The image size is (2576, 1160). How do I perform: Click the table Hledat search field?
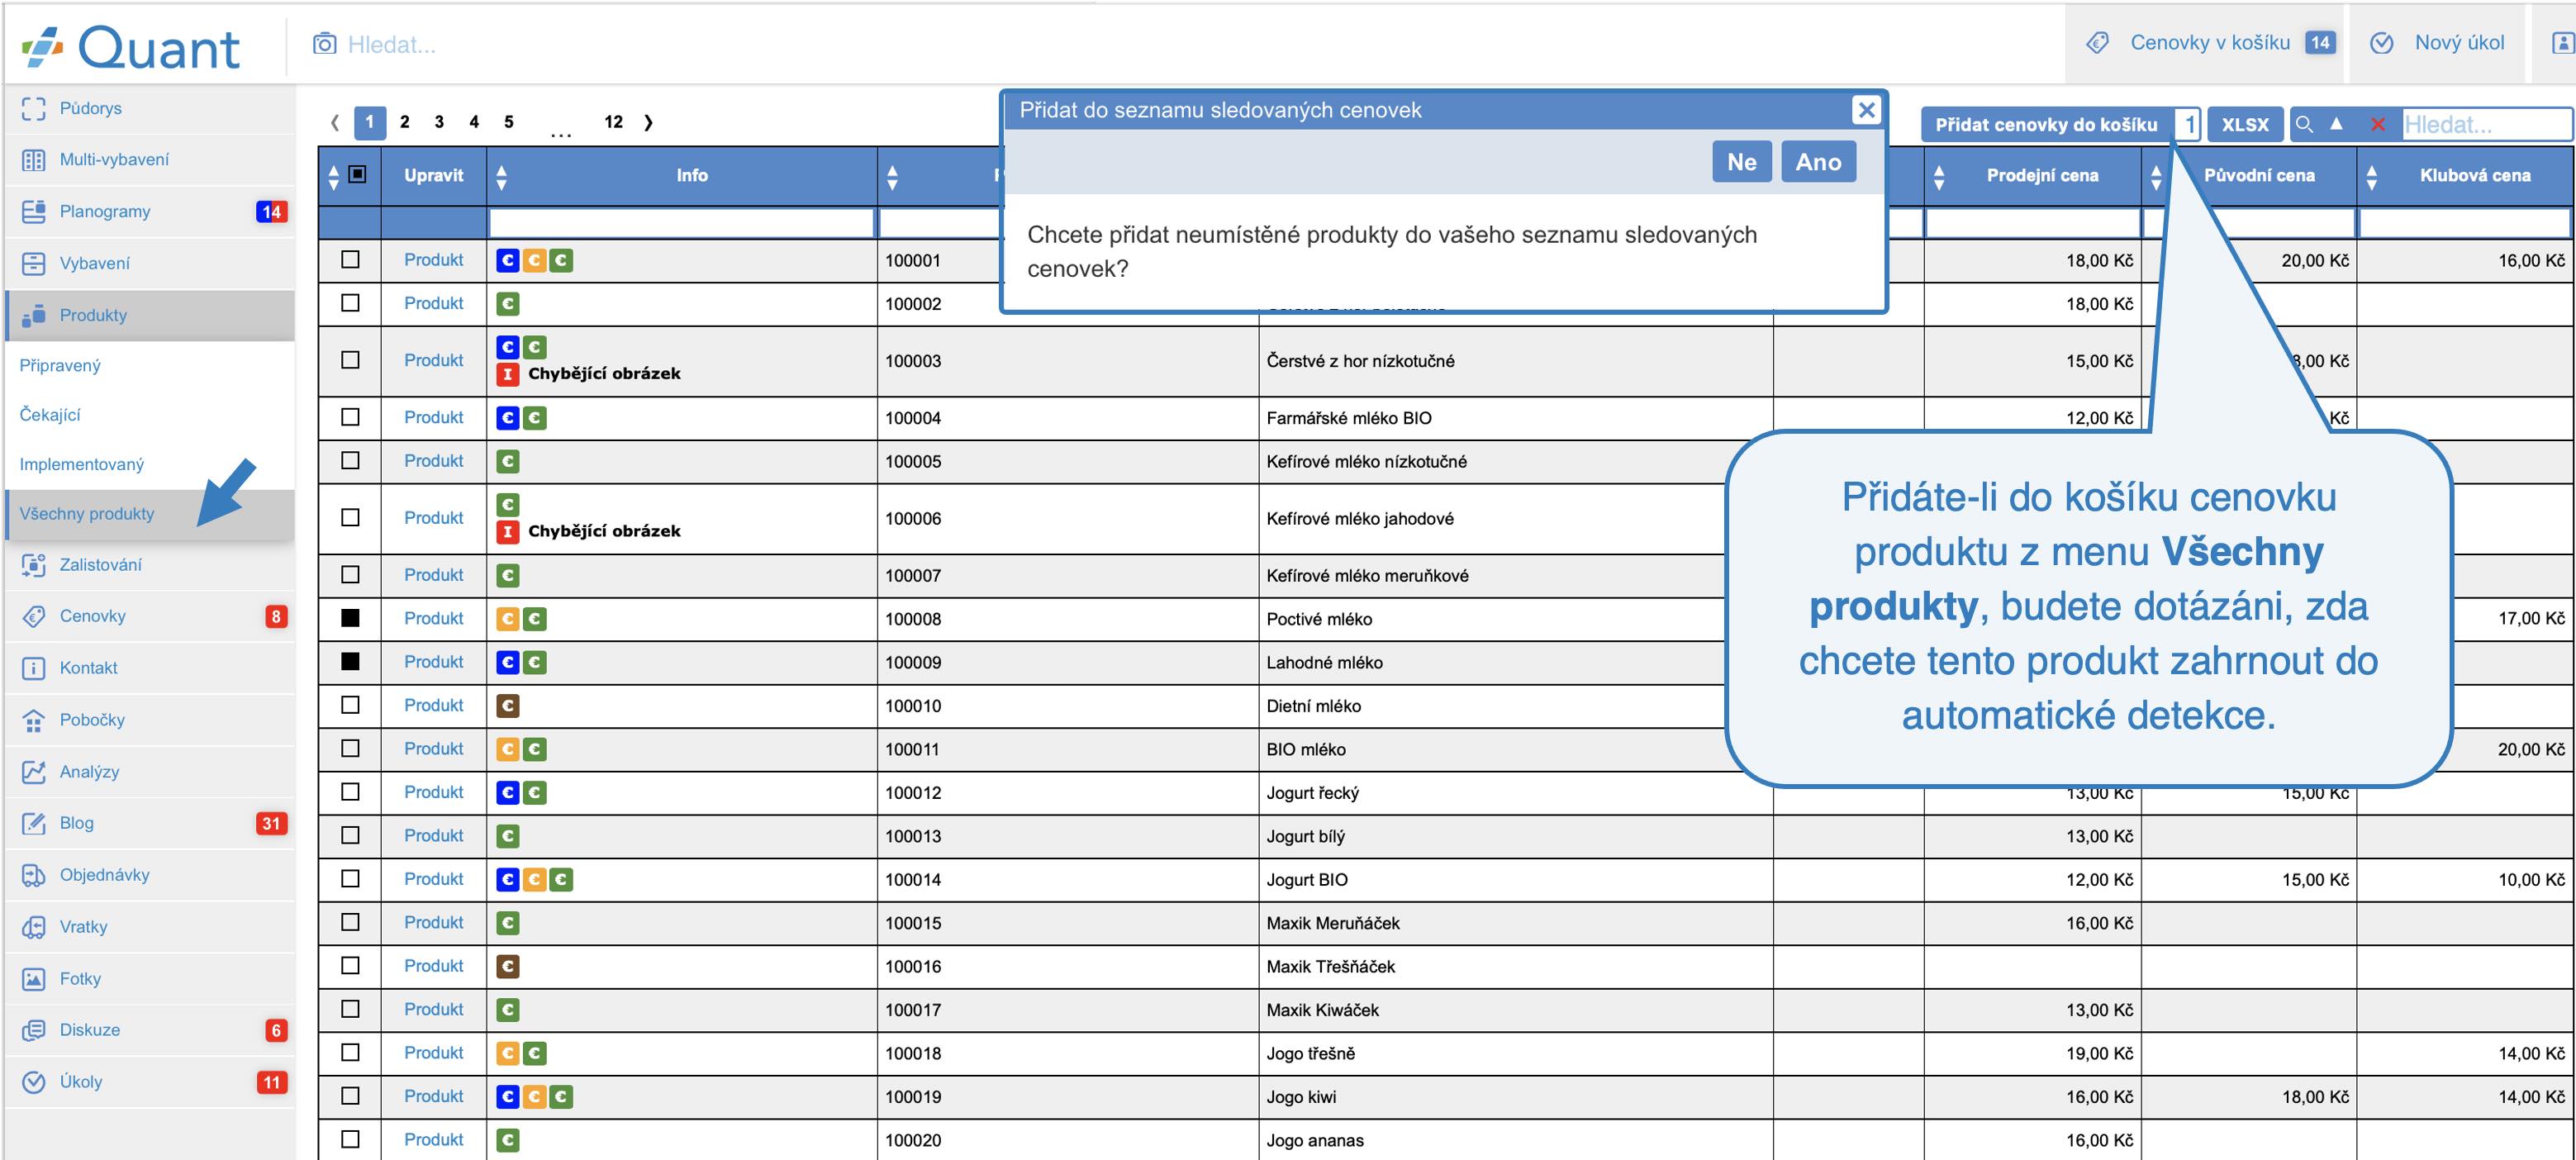[x=2486, y=124]
